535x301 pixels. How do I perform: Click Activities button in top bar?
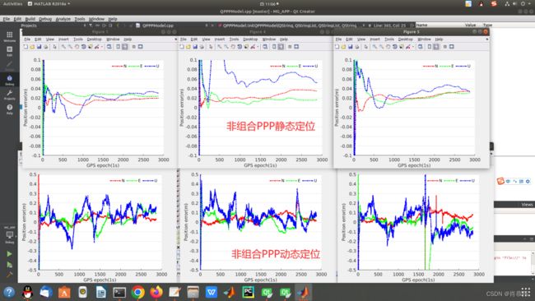(x=12, y=4)
